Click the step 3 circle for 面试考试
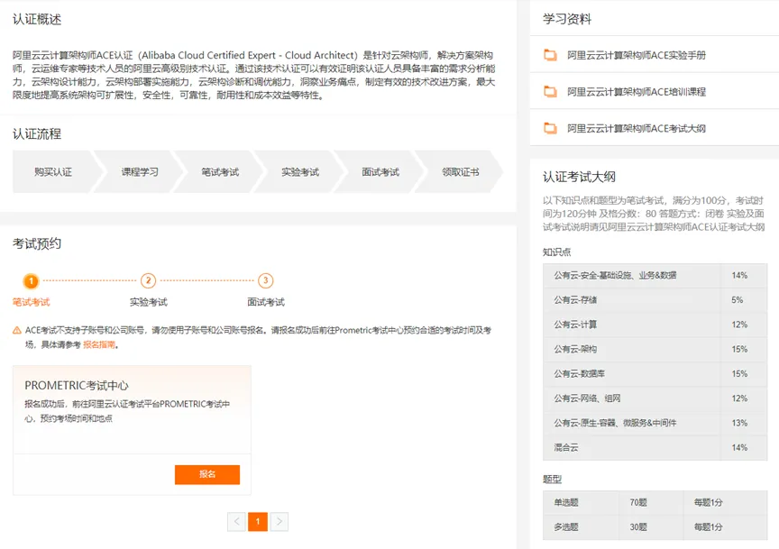 (x=266, y=280)
